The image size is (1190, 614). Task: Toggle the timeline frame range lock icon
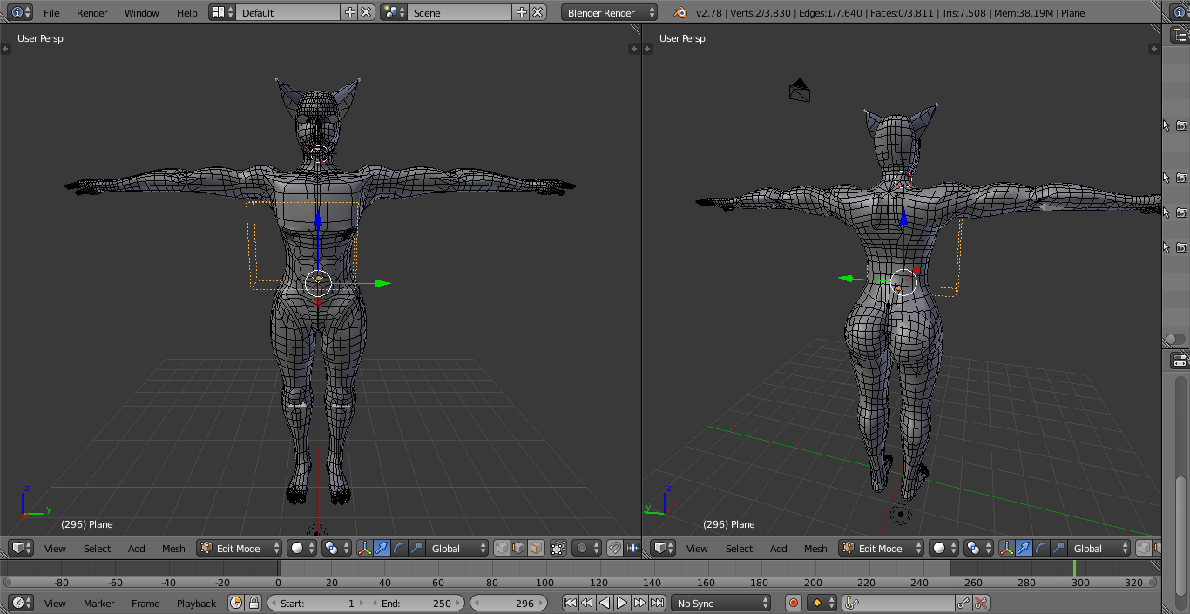(254, 603)
